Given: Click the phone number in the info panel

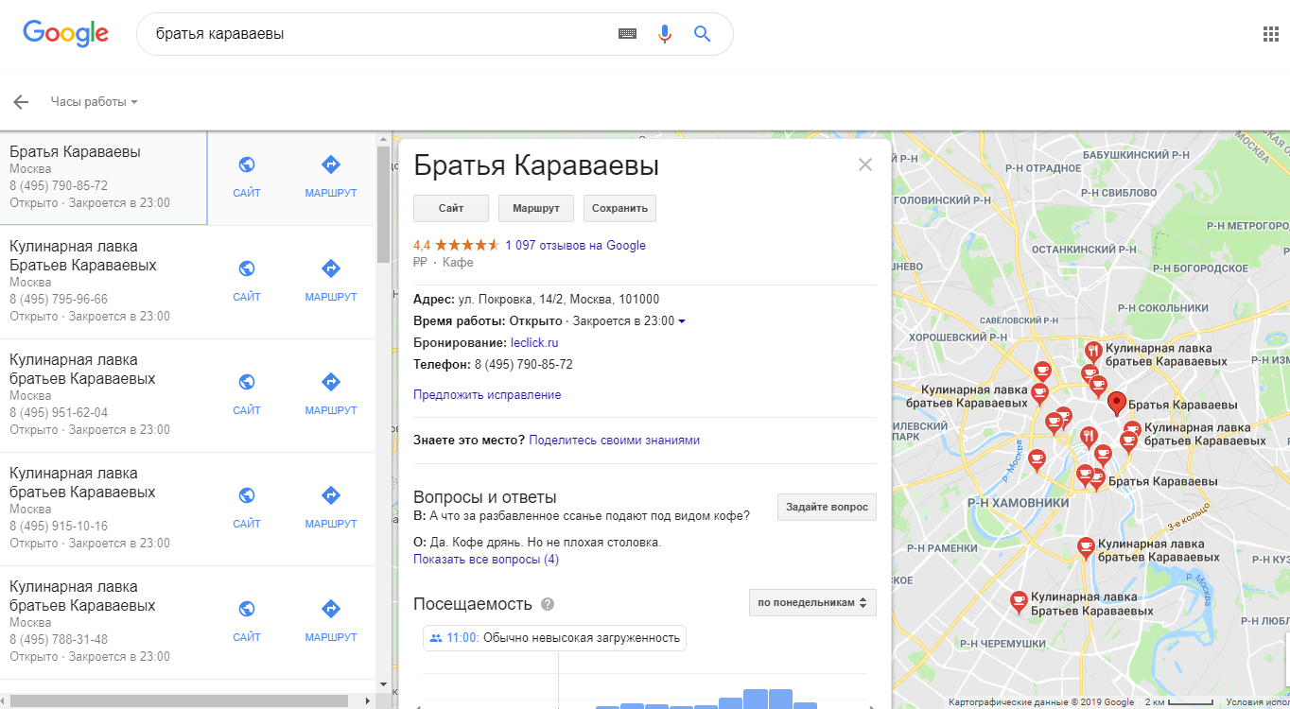Looking at the screenshot, I should click(x=523, y=364).
